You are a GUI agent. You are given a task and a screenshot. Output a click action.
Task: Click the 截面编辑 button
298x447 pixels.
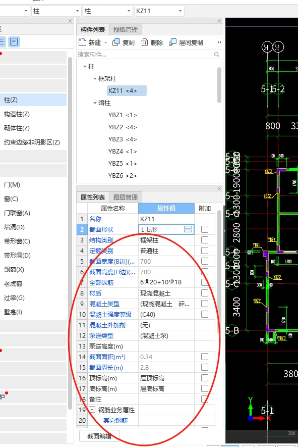pos(99,436)
